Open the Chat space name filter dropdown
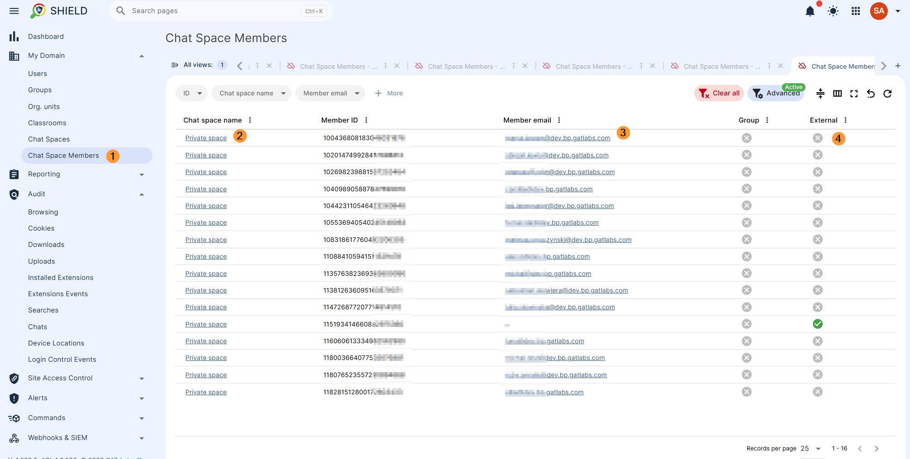 click(252, 93)
